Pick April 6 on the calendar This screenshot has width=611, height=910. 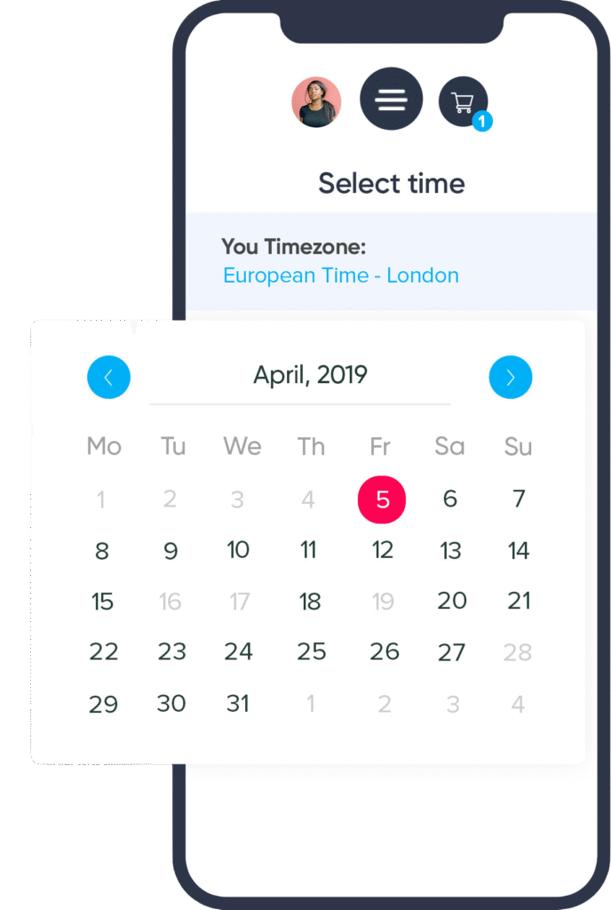(450, 499)
